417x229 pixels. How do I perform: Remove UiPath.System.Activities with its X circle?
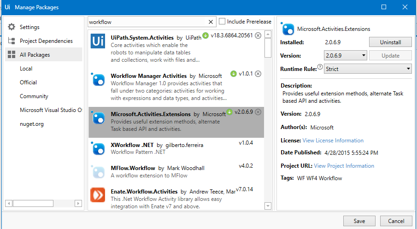point(258,35)
